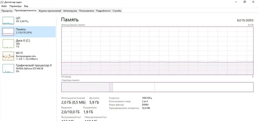
Task: Click the Task Manager title bar icon
Action: 2,2
